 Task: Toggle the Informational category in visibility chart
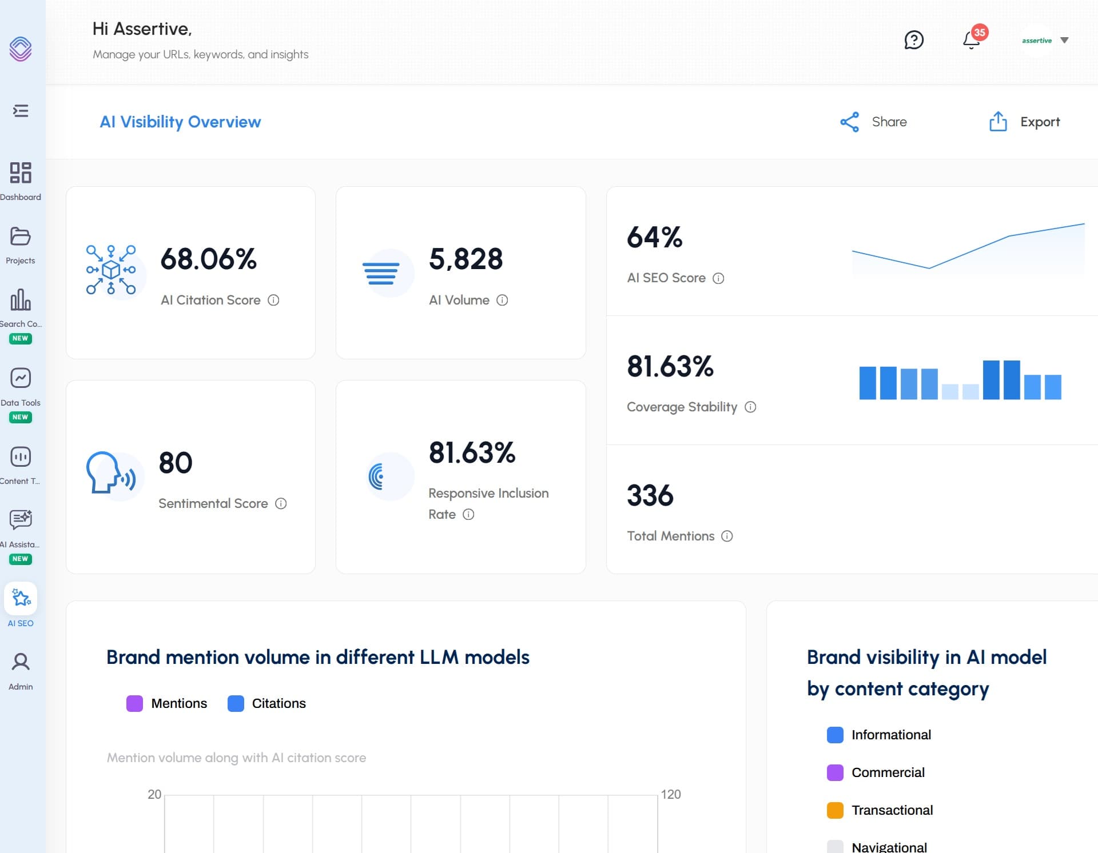(879, 735)
